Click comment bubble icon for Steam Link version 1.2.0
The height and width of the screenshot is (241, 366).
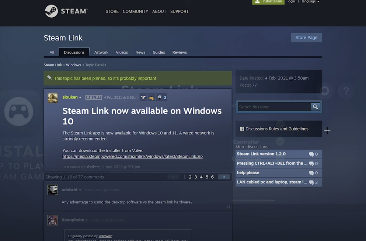[x=311, y=154]
